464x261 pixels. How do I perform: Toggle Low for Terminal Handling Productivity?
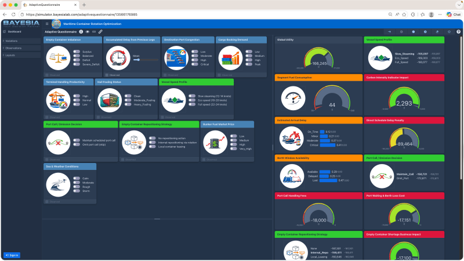pos(77,104)
